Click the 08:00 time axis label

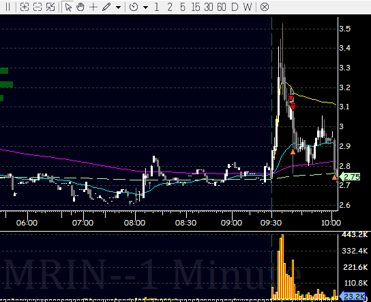[x=134, y=223]
